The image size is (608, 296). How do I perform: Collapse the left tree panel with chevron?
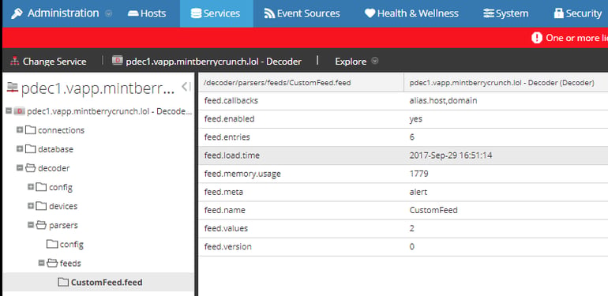(186, 87)
